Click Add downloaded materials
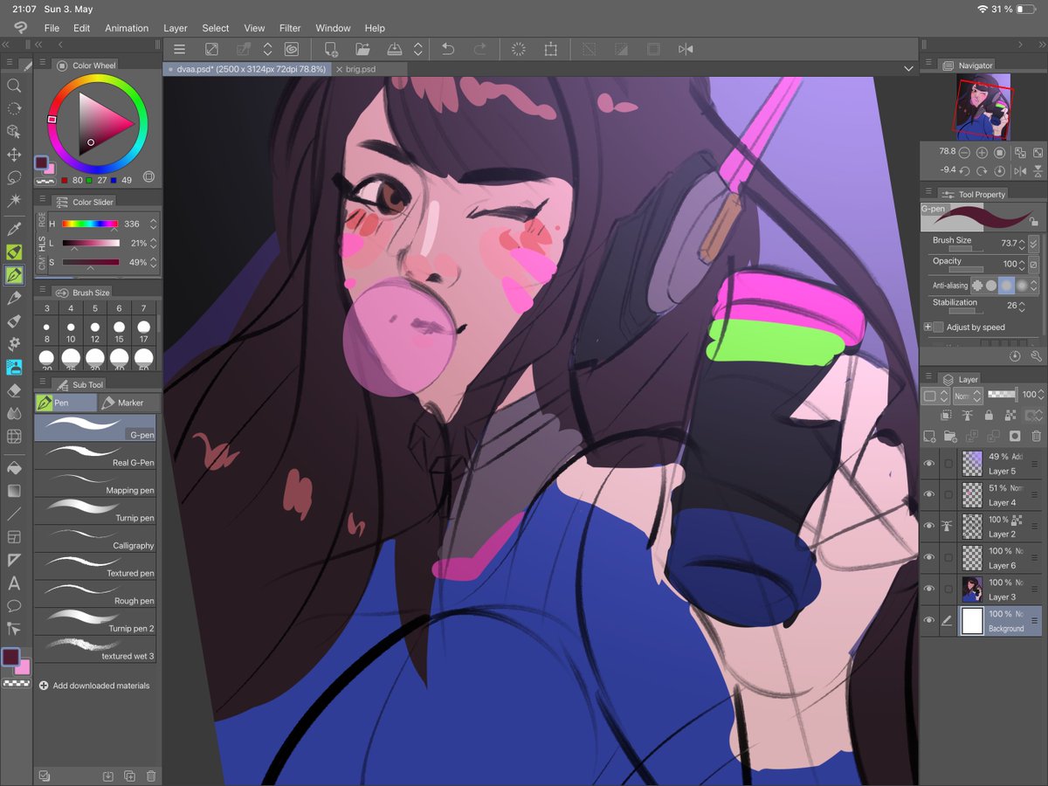The height and width of the screenshot is (786, 1048). coord(94,686)
